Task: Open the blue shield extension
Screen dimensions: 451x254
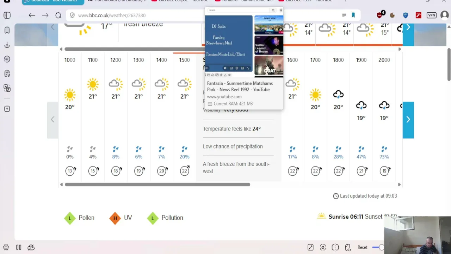Action: coord(405,15)
